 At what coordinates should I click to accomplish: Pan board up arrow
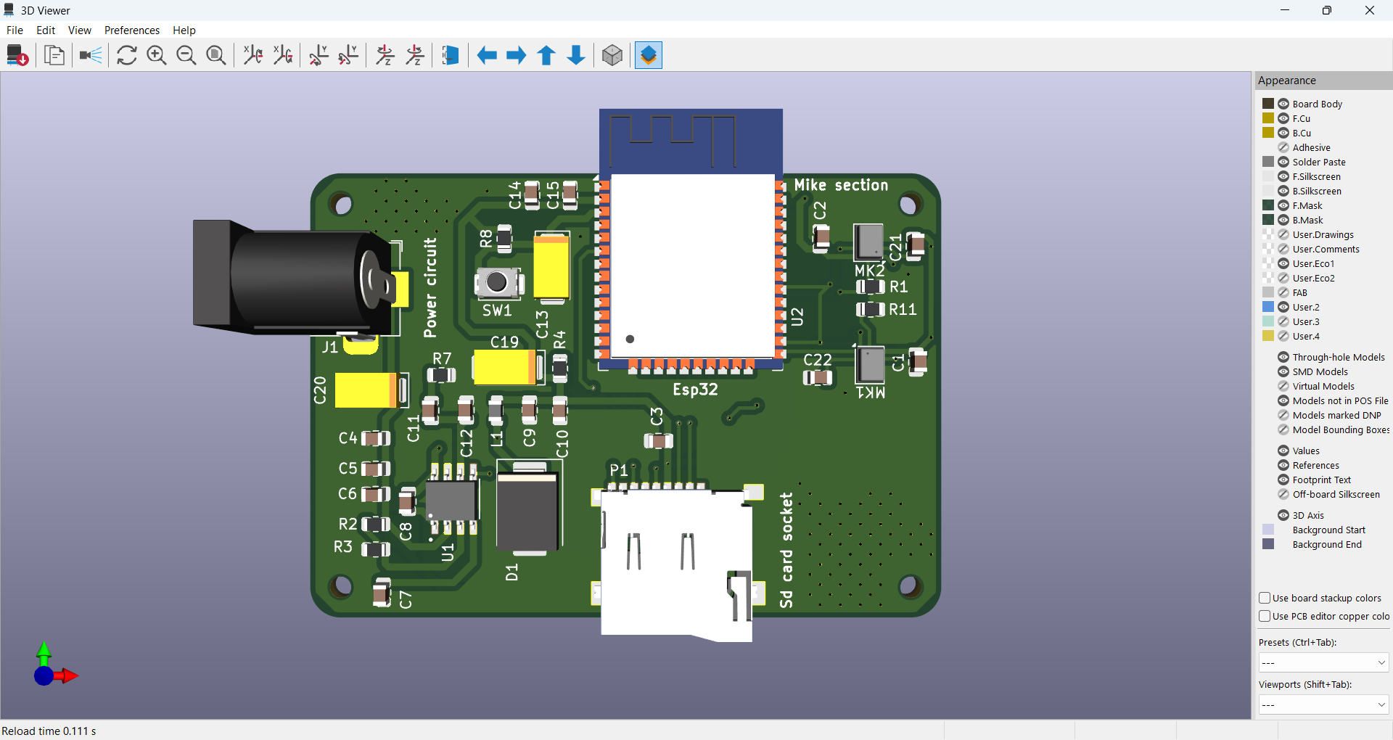(x=546, y=55)
